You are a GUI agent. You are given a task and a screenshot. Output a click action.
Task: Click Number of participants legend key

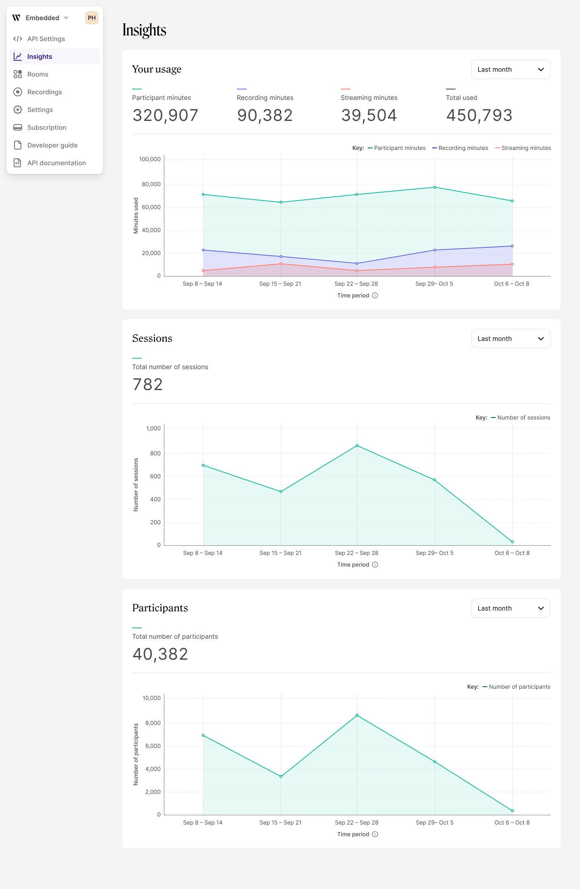pos(516,687)
